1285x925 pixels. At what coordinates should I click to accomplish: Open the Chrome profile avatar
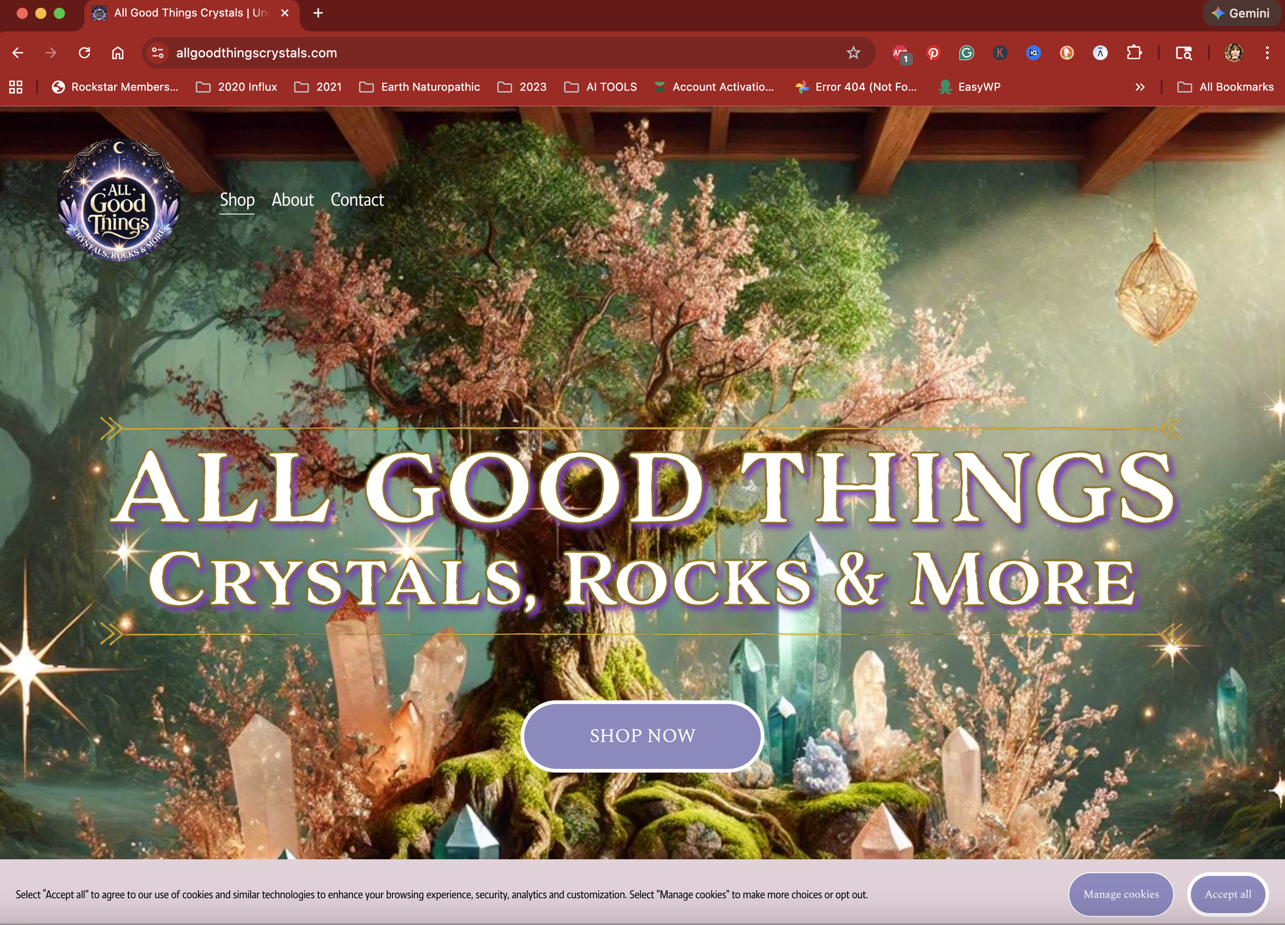1234,53
